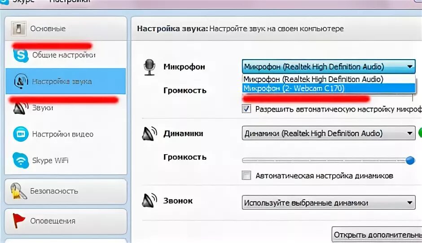Viewport: 422px width, 243px height.
Task: Collapse the Микрофон dropdown arrow
Action: click(409, 66)
